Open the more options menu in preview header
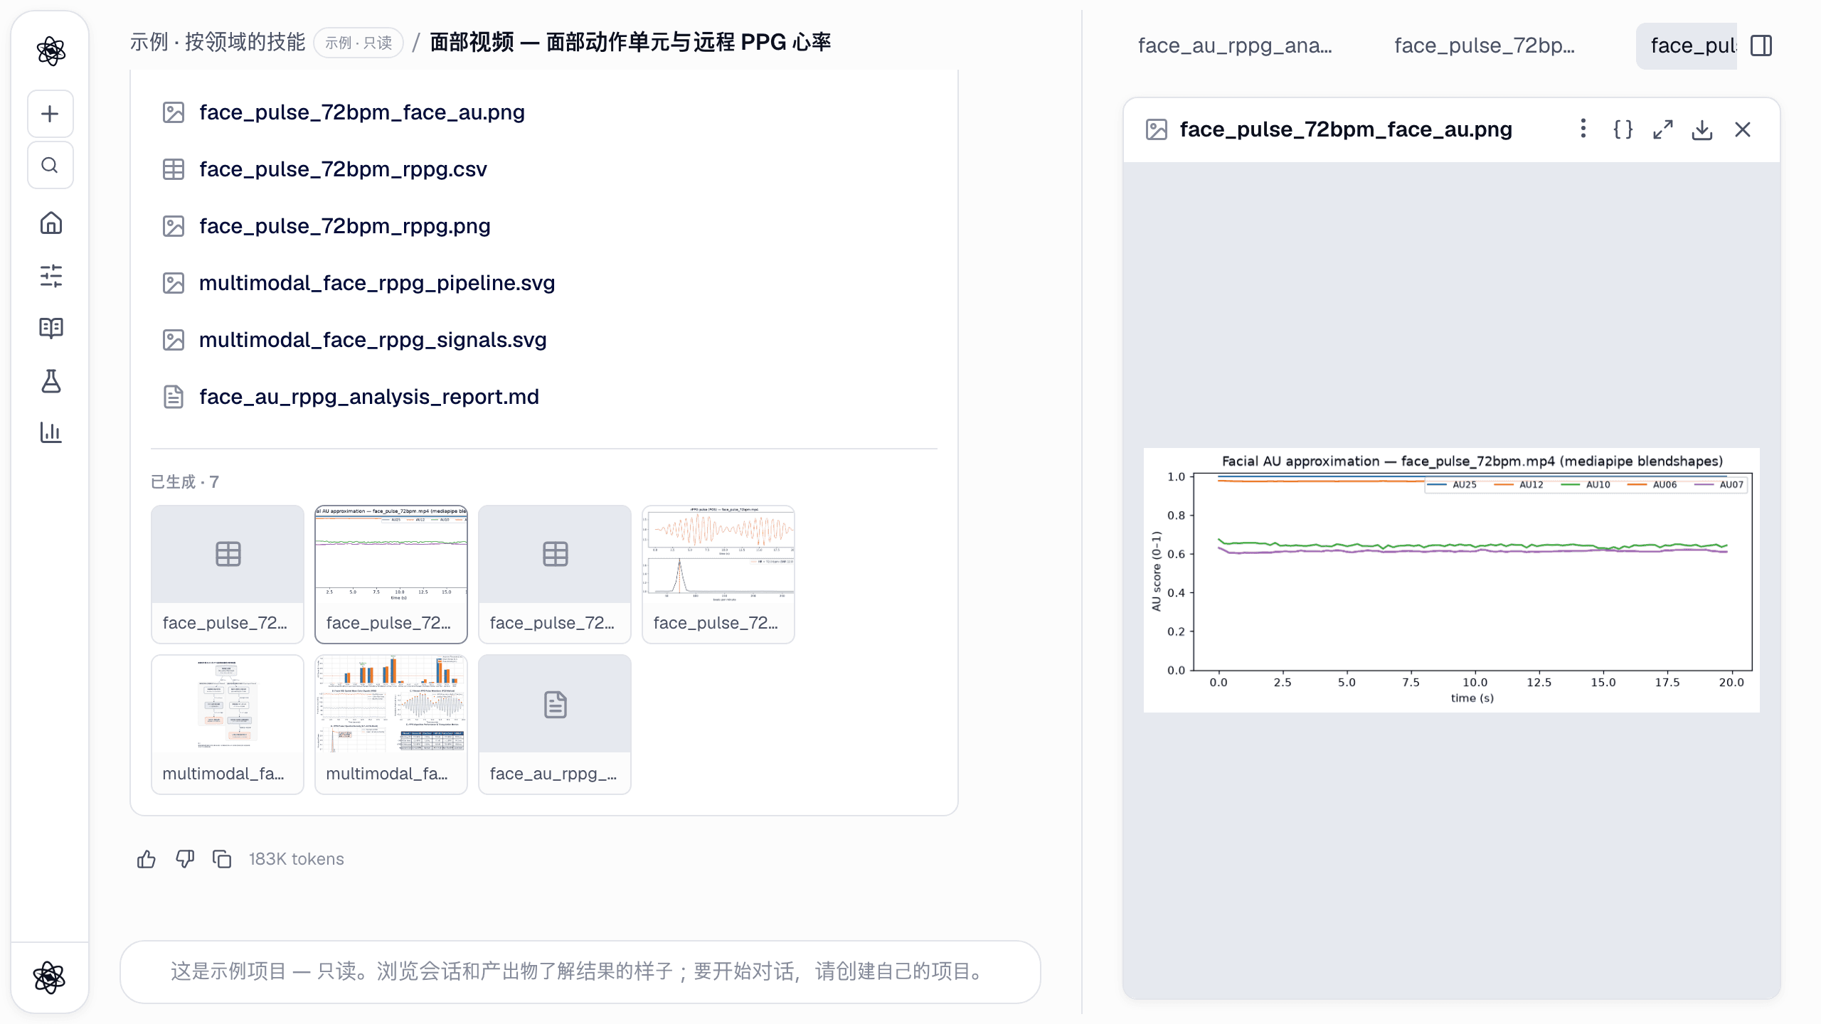 coord(1583,129)
